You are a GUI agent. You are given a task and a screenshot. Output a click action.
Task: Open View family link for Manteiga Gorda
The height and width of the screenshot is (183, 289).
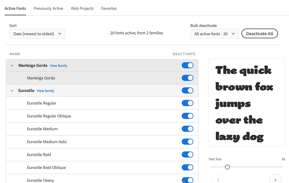coord(59,66)
